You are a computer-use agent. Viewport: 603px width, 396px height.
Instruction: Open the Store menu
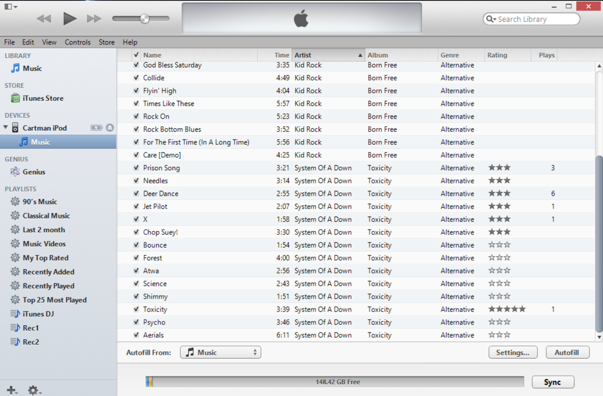[x=107, y=42]
